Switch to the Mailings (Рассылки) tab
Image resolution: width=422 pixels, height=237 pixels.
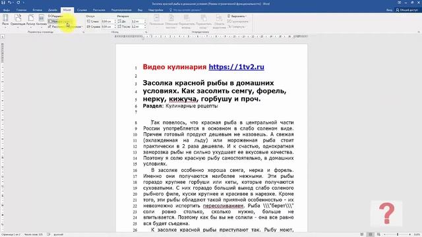(x=99, y=10)
